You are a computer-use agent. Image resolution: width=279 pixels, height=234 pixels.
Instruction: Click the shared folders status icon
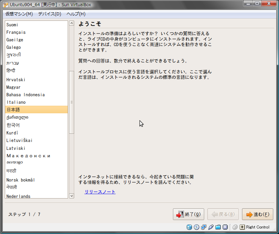tap(218, 227)
